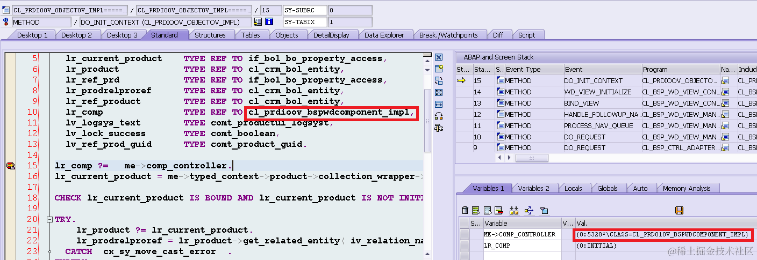757x260 pixels.
Task: Click the swap tool icon in vertical toolbar
Action: click(439, 81)
